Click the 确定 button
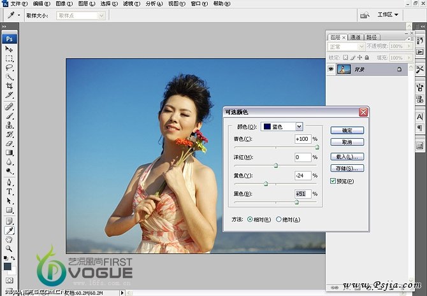The image size is (427, 296). click(347, 130)
